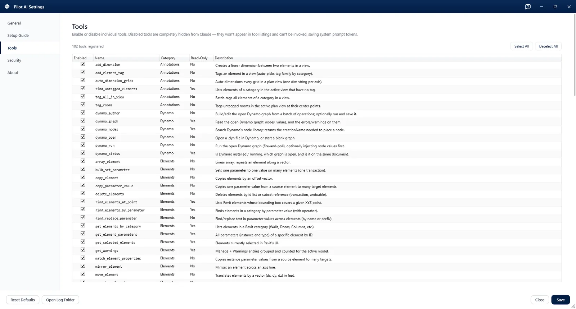Sort by the Name column header
Screen dimensions: 576x309
coord(126,58)
